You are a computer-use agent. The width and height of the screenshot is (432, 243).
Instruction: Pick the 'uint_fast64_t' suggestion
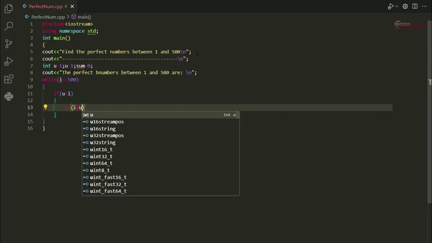pos(108,191)
